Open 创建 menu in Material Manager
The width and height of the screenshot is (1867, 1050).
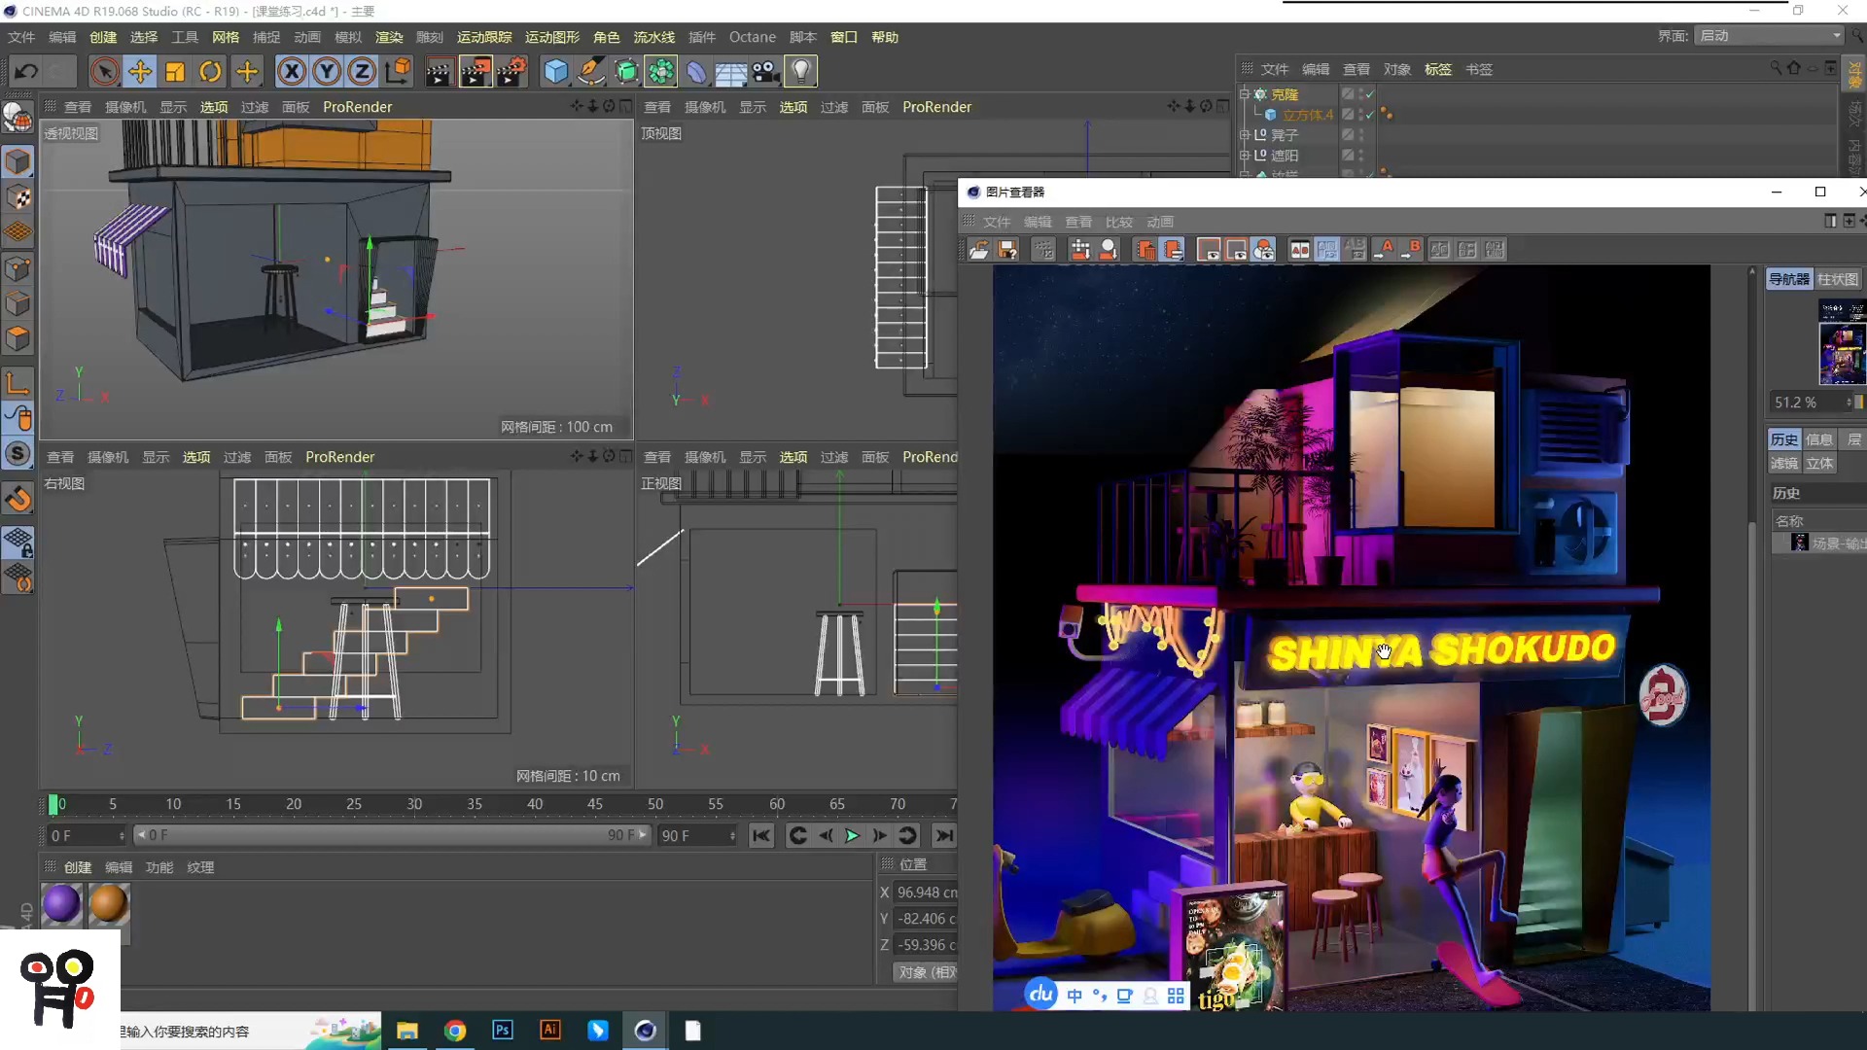point(78,867)
